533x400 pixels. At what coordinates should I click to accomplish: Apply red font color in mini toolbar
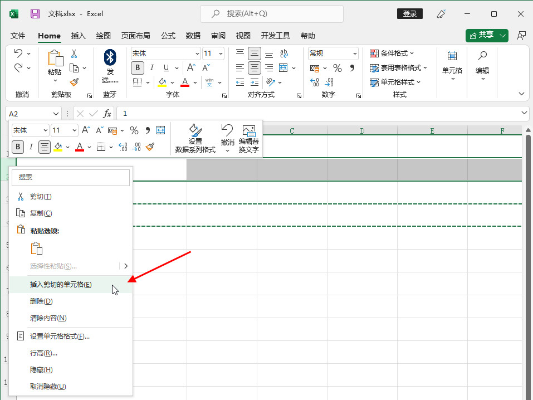pyautogui.click(x=80, y=147)
